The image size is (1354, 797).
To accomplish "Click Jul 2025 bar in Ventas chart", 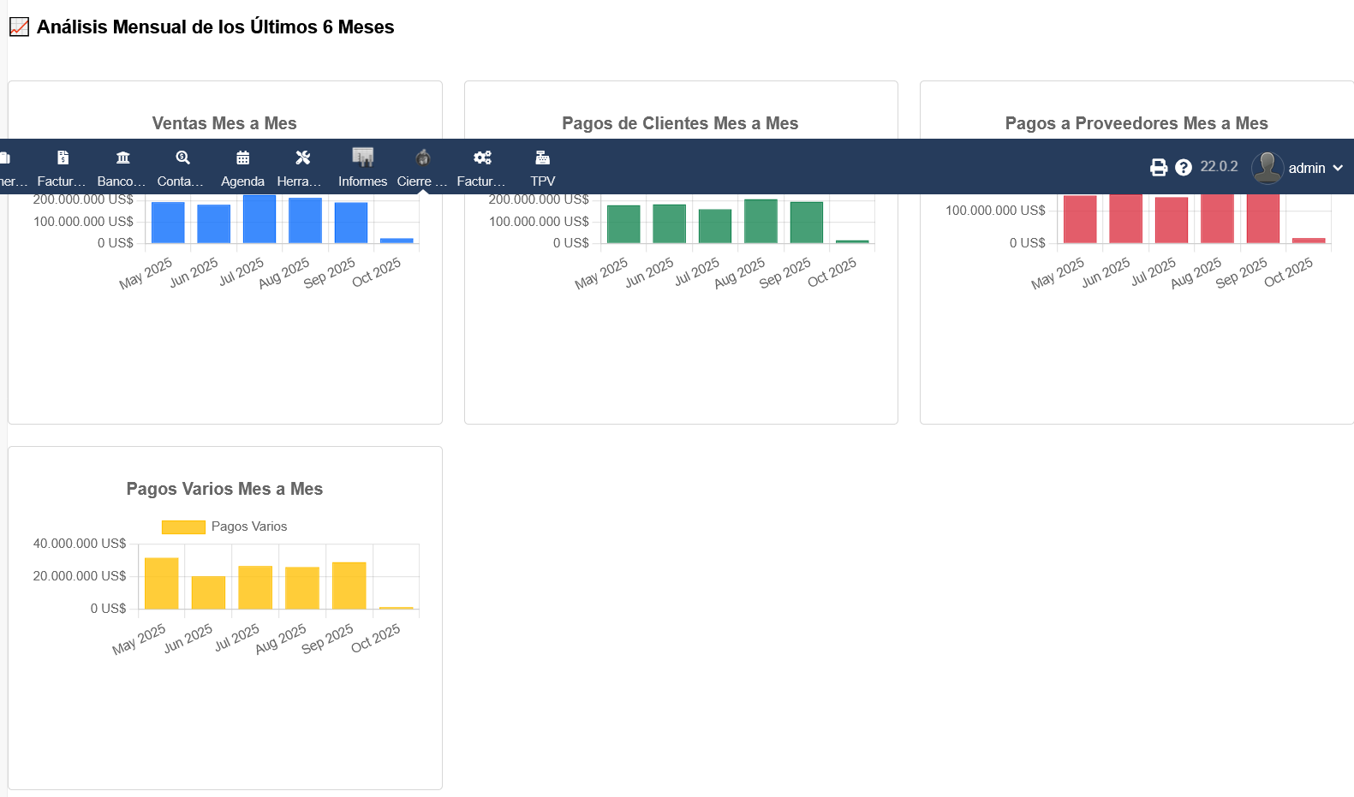I will coord(259,219).
